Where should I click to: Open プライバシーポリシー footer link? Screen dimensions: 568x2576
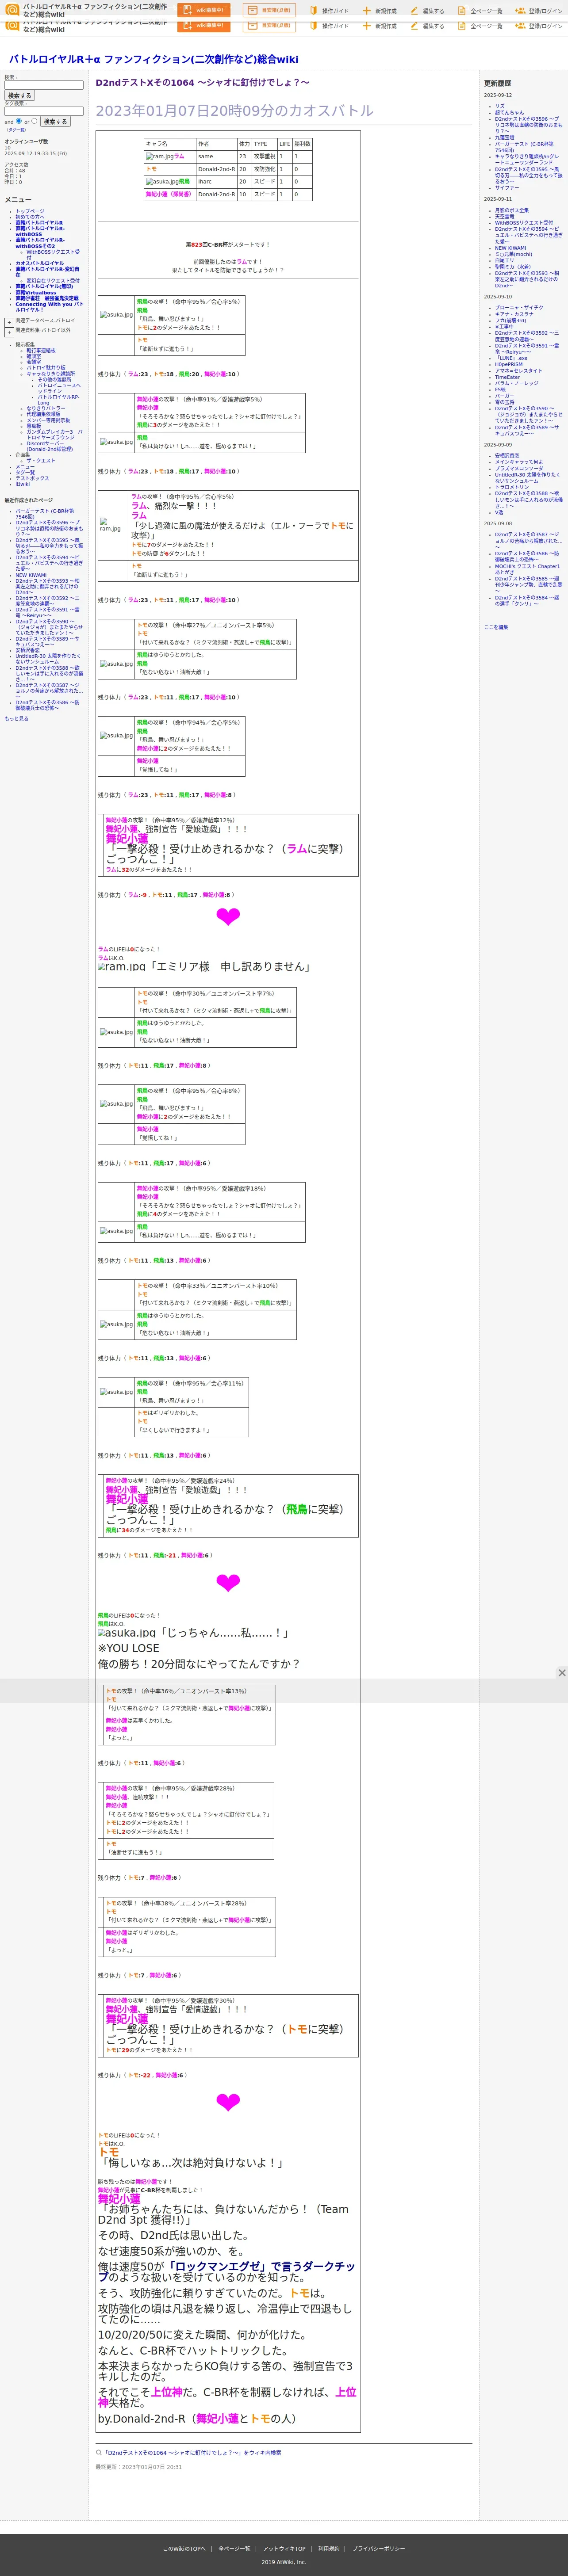tap(378, 2549)
